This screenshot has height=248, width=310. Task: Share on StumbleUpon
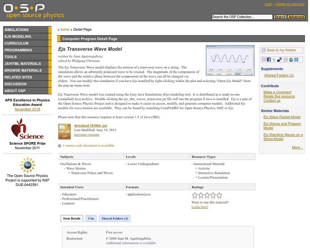pos(291,60)
